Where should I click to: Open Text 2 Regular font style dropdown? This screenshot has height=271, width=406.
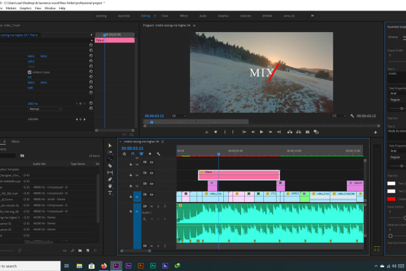tap(397, 157)
